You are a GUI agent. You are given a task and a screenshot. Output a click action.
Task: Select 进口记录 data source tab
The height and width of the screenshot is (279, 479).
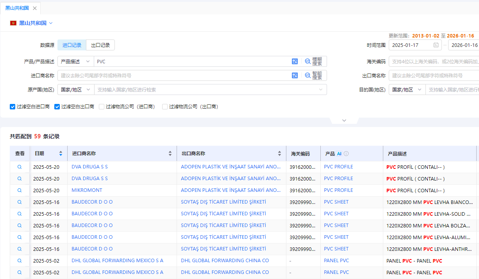[x=72, y=45]
